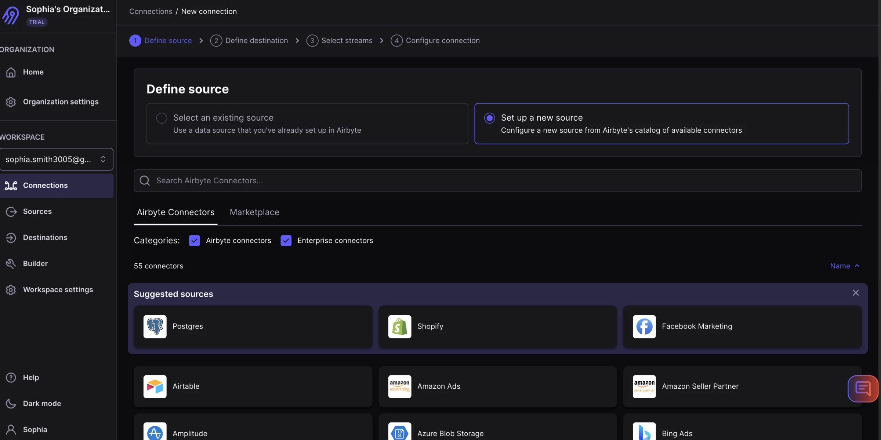Choose the Postgres suggested source
Image resolution: width=881 pixels, height=440 pixels.
(253, 326)
